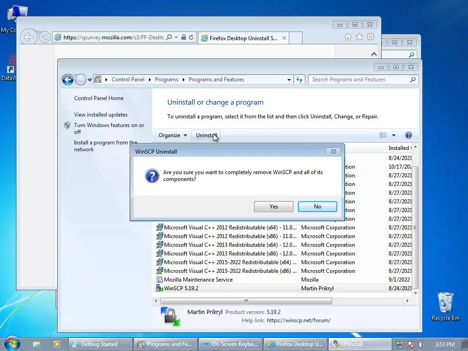Image resolution: width=468 pixels, height=351 pixels.
Task: Open recent pages dropdown in Control Panel
Action: 90,80
